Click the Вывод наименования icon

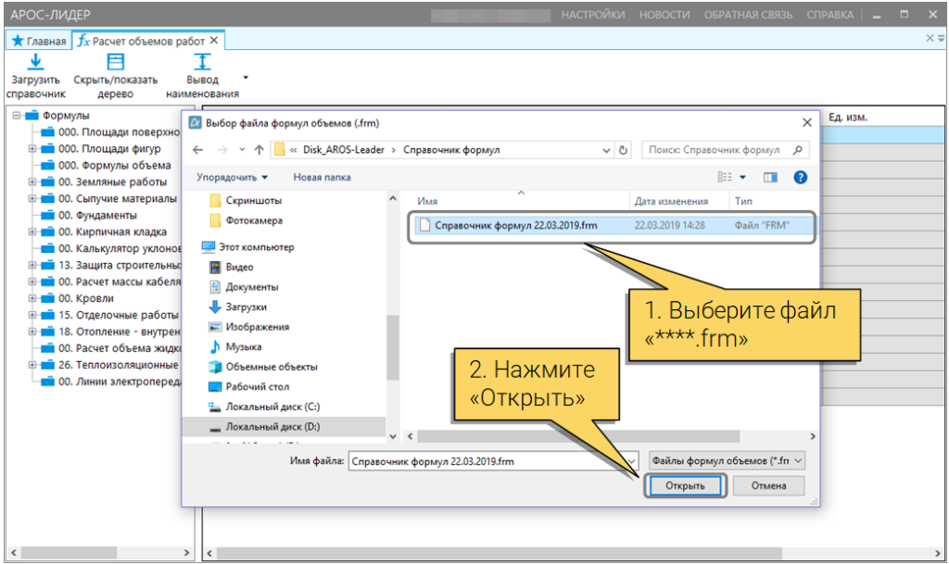[x=201, y=62]
